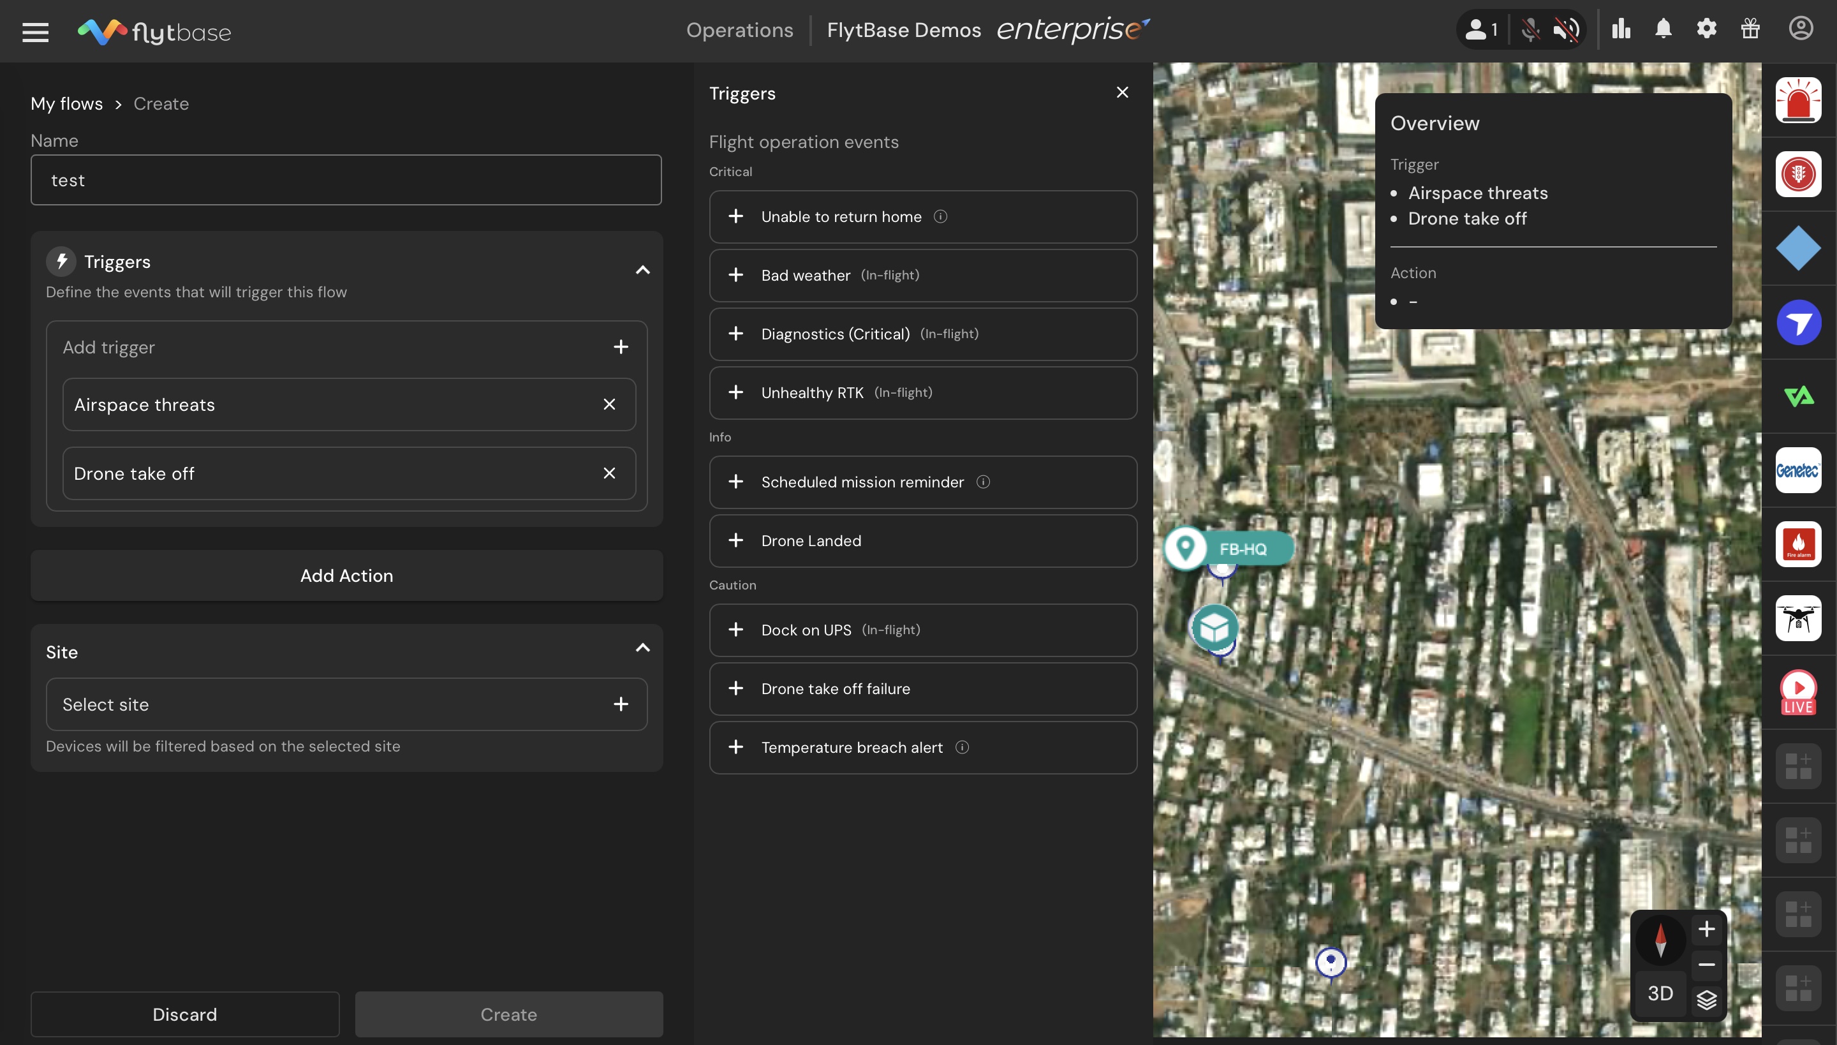Go back to My flows breadcrumb
The image size is (1837, 1045).
coord(67,103)
